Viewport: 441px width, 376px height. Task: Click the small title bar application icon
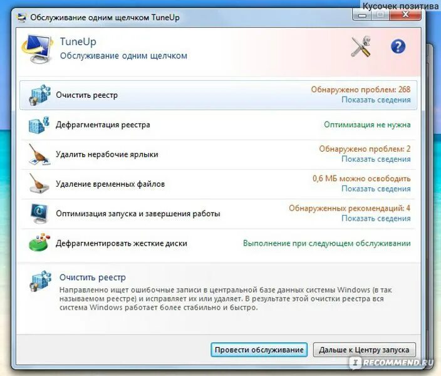21,17
